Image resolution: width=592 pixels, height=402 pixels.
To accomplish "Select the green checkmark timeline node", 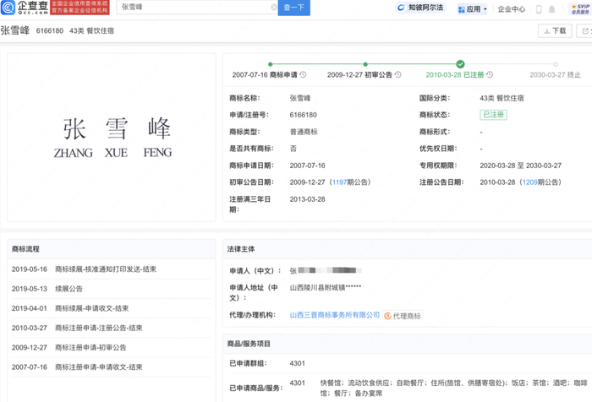I will click(x=460, y=64).
